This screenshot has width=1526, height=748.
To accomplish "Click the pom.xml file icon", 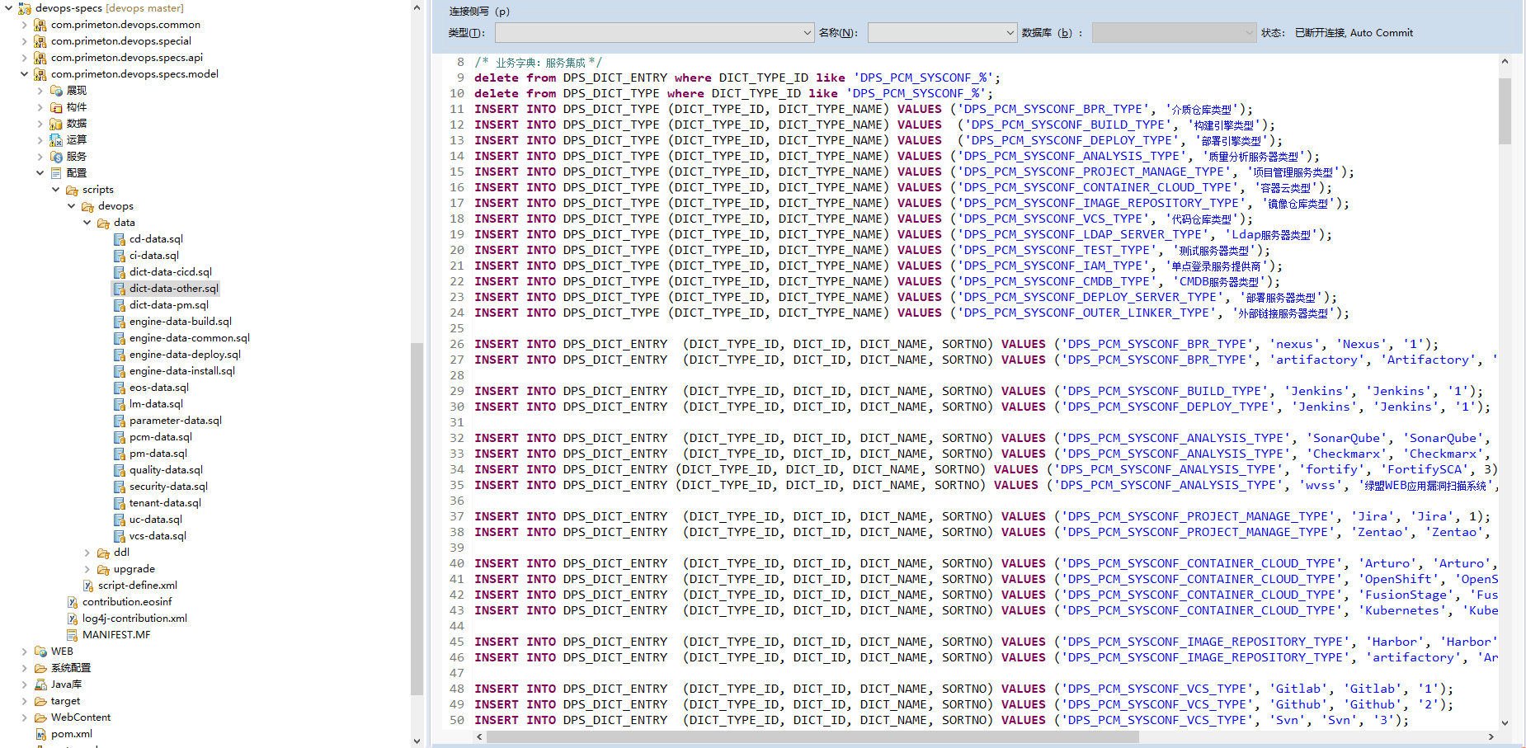I will pos(40,734).
